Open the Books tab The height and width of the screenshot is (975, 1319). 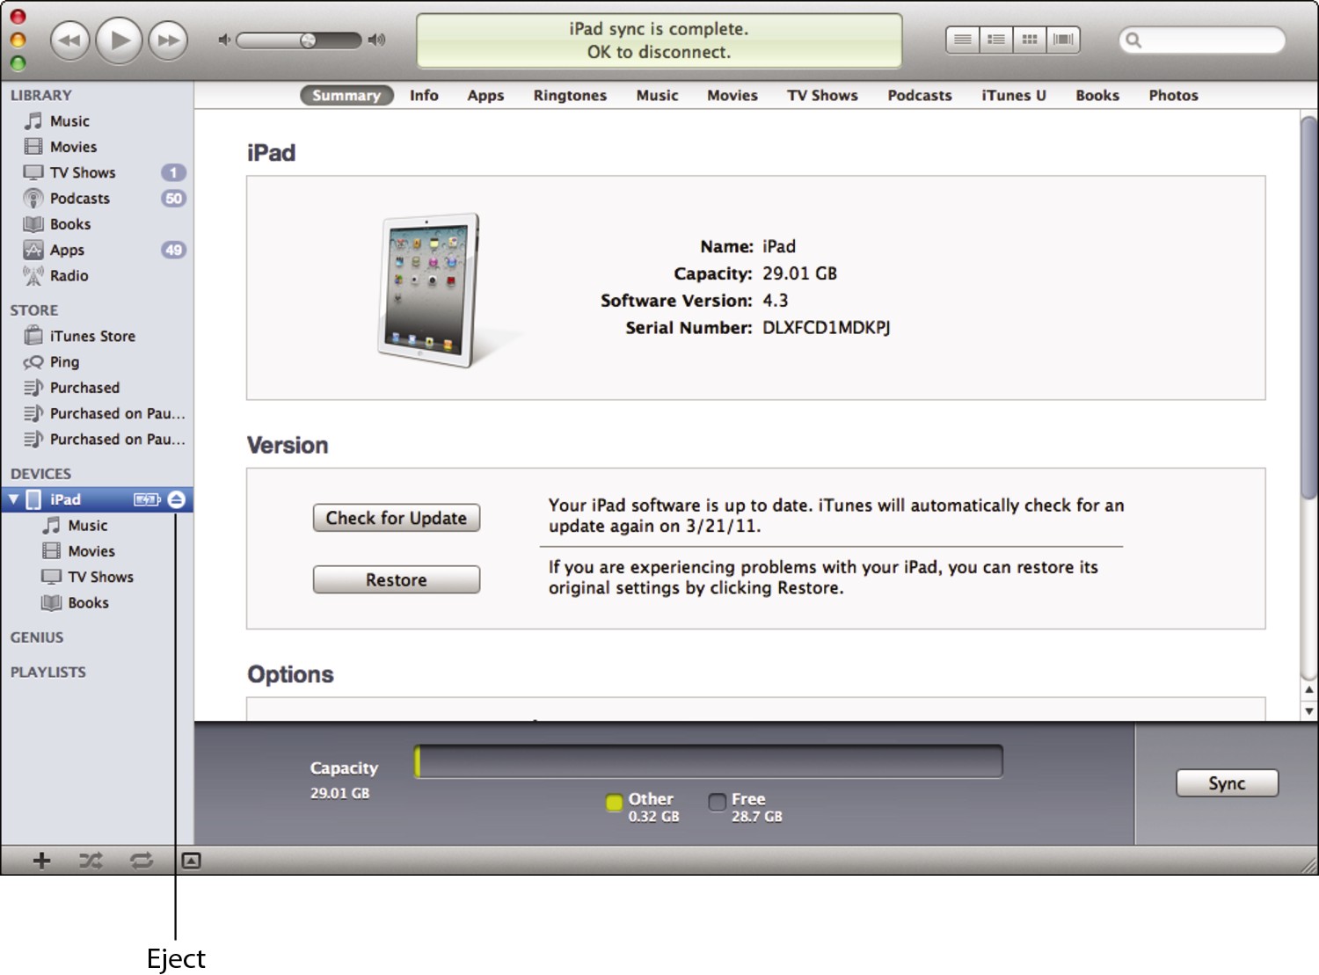1097,95
